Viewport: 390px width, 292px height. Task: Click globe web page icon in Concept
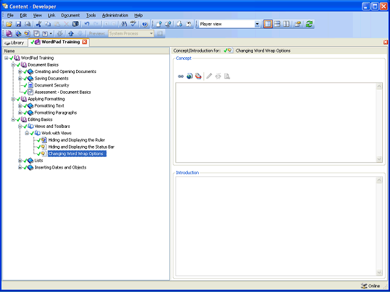coord(190,76)
